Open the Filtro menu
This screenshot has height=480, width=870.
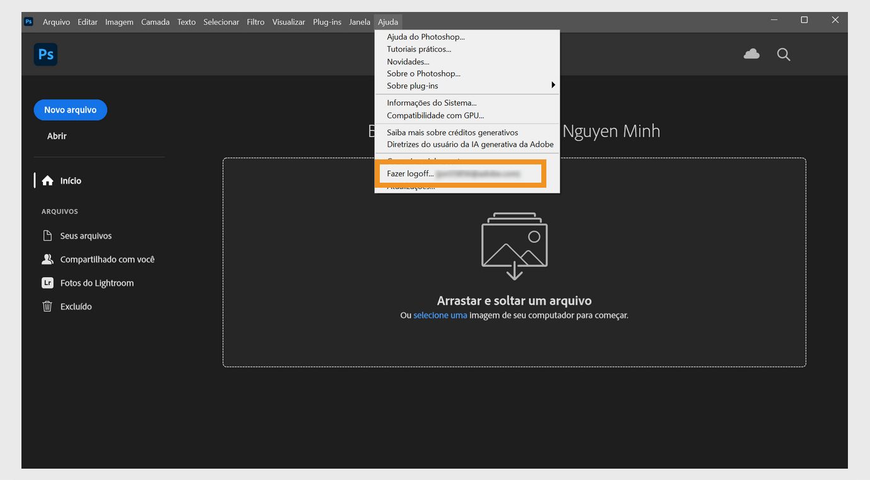click(x=256, y=22)
